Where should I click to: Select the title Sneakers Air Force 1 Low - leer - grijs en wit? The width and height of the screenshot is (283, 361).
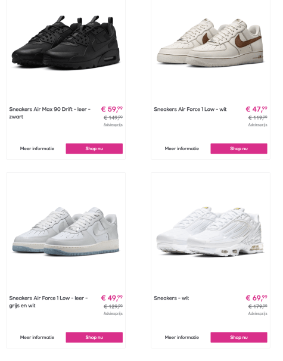[48, 301]
